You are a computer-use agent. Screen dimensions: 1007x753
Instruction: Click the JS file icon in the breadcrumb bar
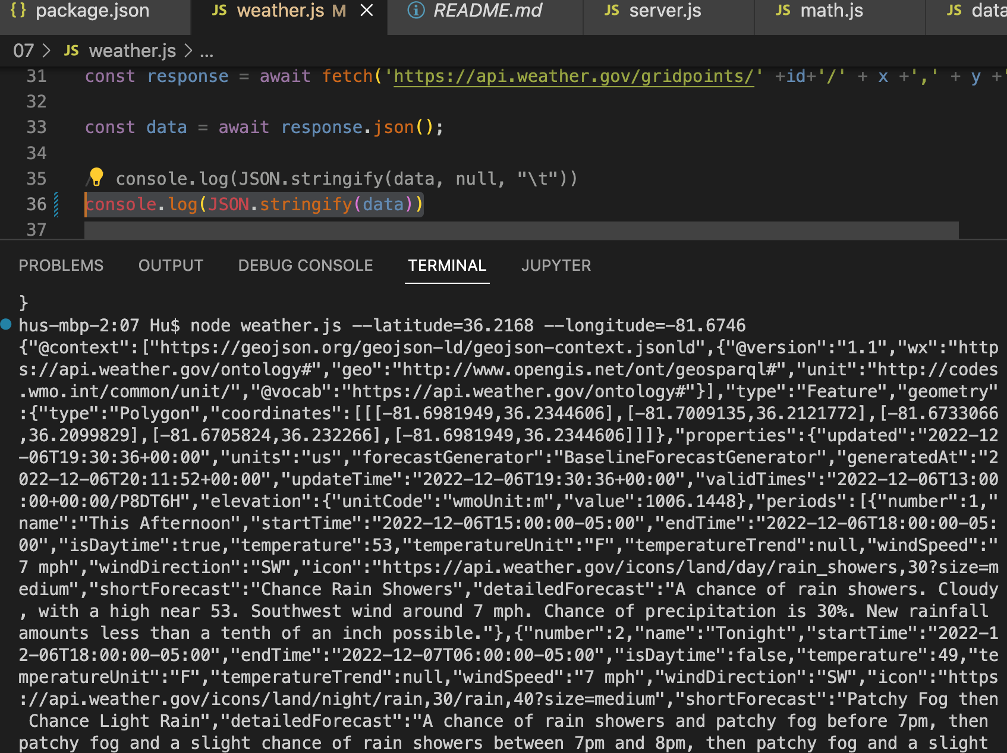(72, 50)
